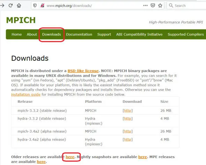Screen dimensions: 206x165
Task: Download mpich-3.4a2 alpha via http link
Action: click(x=128, y=131)
